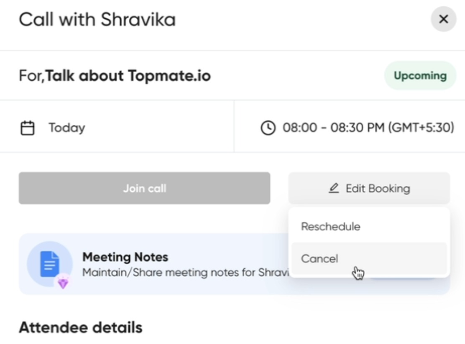Close the Call with Shravika panel
465x344 pixels.
(x=443, y=19)
